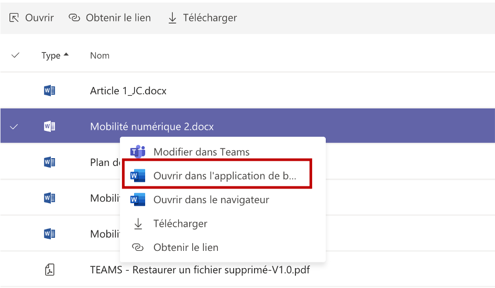The height and width of the screenshot is (288, 495).
Task: Click the Ouvrir icon in the toolbar
Action: coord(14,18)
